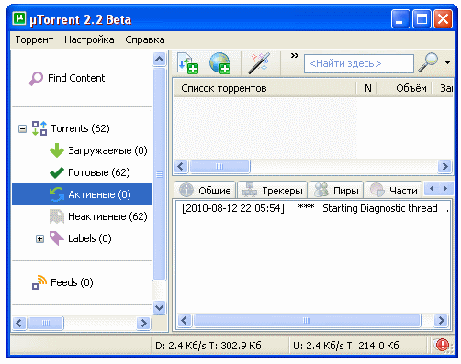Collapse the Torrents tree node
The width and height of the screenshot is (461, 364).
click(22, 128)
